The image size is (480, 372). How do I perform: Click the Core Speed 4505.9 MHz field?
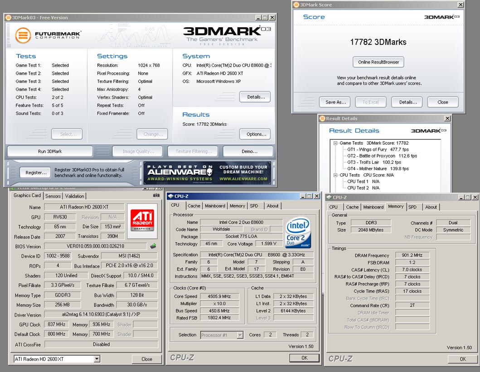click(219, 296)
